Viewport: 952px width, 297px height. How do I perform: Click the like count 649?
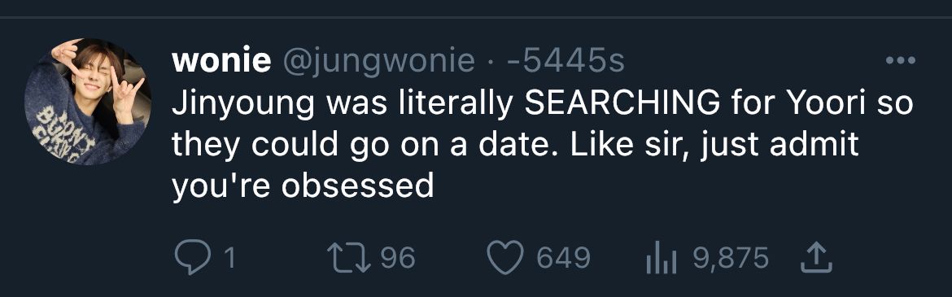[563, 258]
